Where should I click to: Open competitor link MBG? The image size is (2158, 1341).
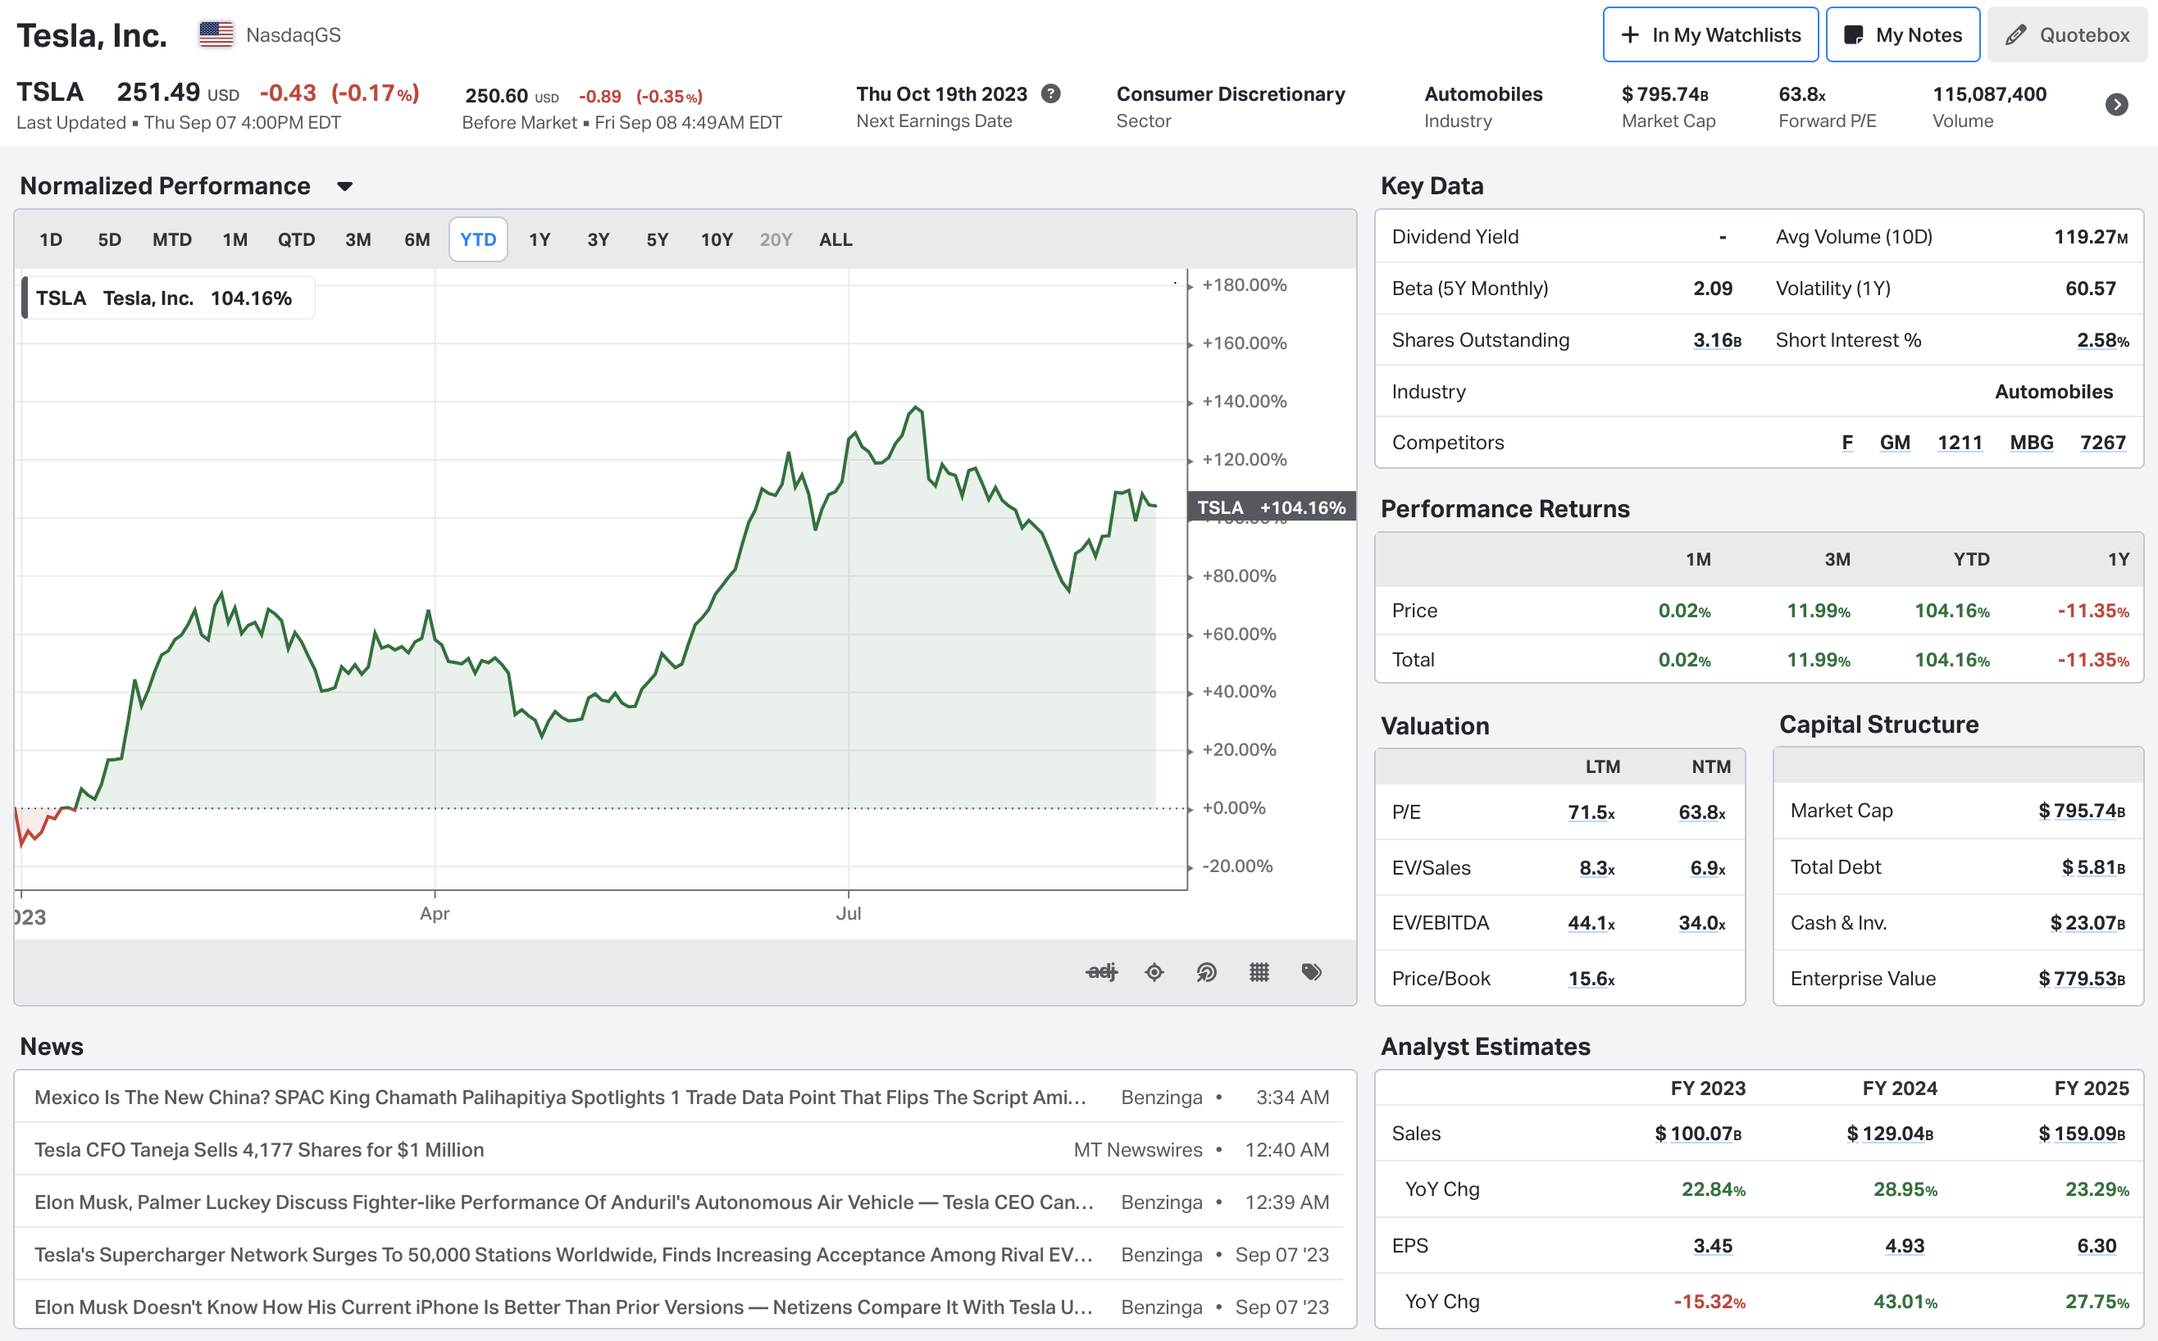(x=2031, y=443)
